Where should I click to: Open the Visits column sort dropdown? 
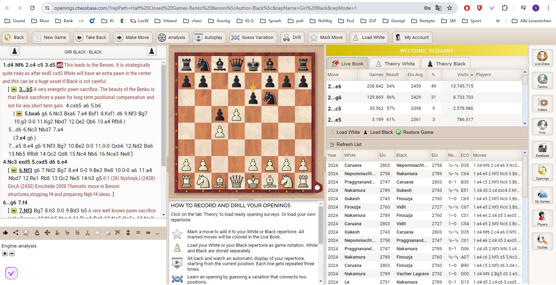coord(472,75)
